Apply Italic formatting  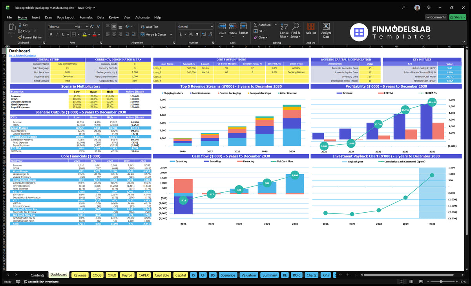pyautogui.click(x=57, y=35)
